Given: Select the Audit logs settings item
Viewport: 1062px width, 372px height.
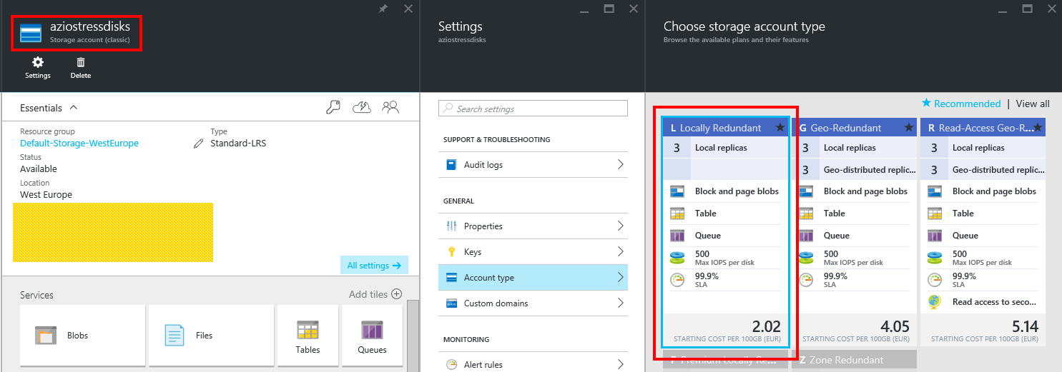Looking at the screenshot, I should click(x=533, y=165).
